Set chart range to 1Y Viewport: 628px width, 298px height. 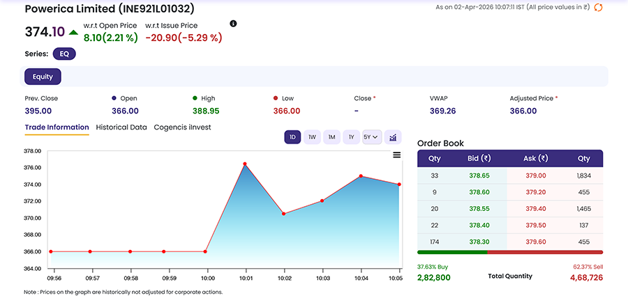coord(351,137)
